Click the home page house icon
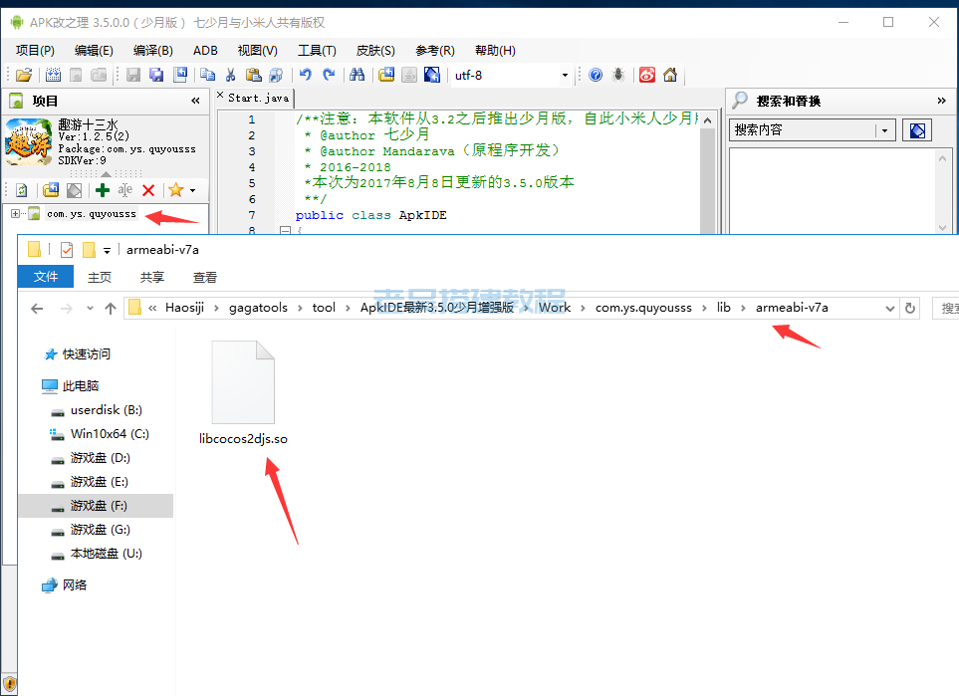This screenshot has width=959, height=696. pyautogui.click(x=670, y=75)
